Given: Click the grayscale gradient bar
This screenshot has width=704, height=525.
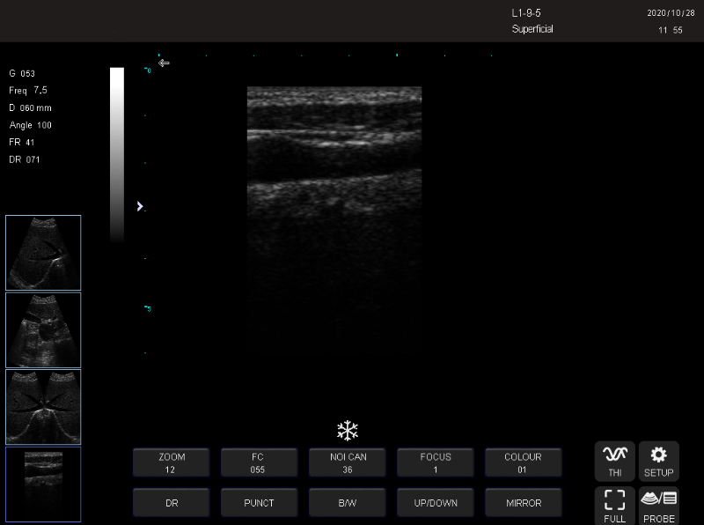Looking at the screenshot, I should (117, 155).
